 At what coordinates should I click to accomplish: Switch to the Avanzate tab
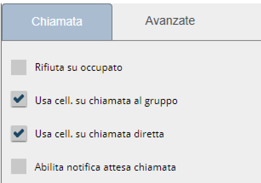170,20
